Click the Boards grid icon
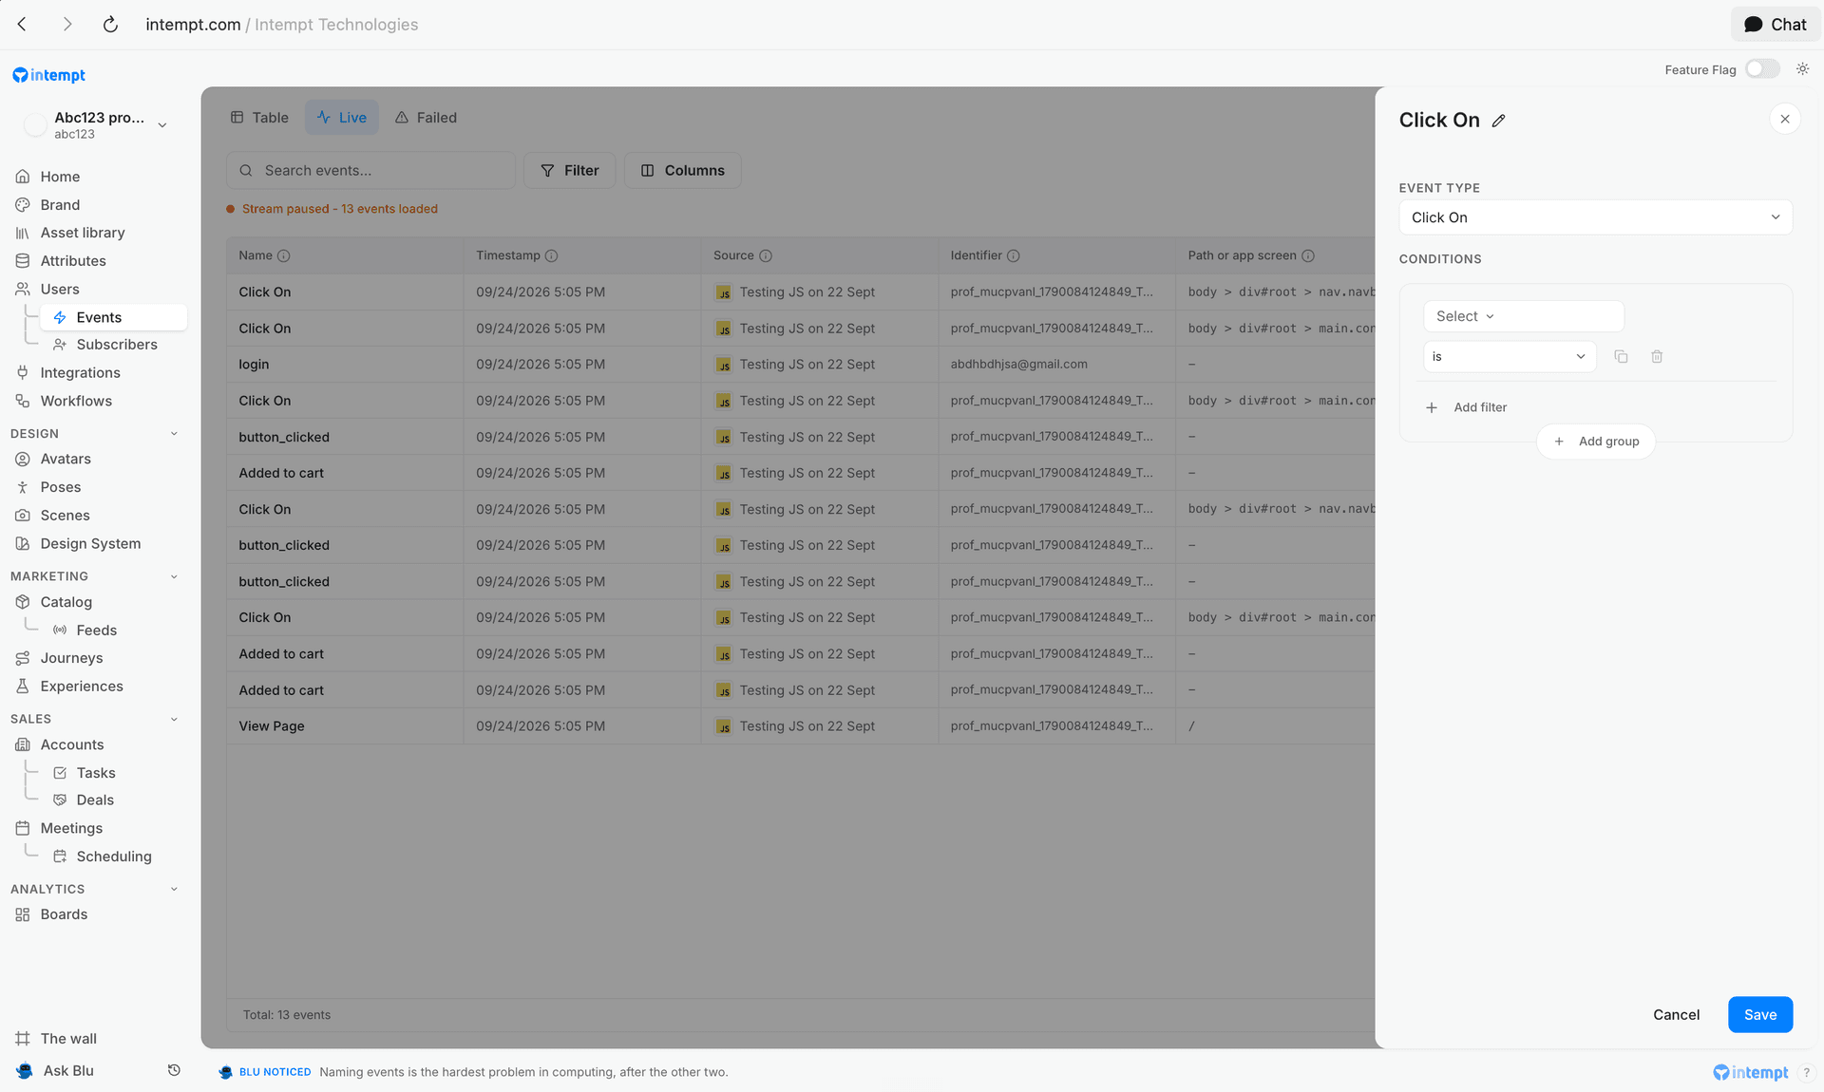1824x1092 pixels. click(23, 914)
